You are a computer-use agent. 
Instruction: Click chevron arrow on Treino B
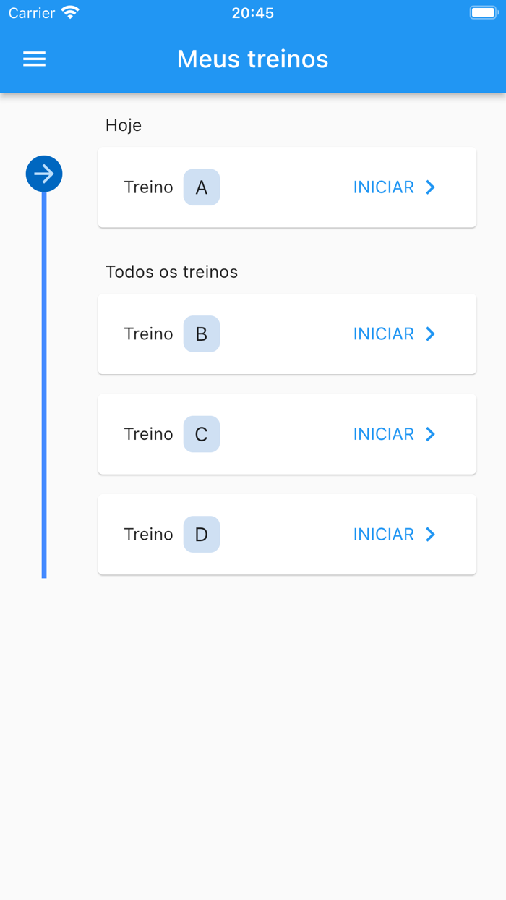coord(431,334)
